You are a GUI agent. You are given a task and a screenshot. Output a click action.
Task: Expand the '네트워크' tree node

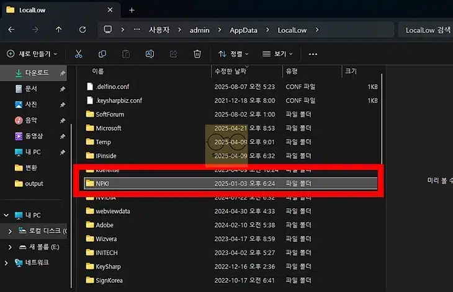[6, 263]
